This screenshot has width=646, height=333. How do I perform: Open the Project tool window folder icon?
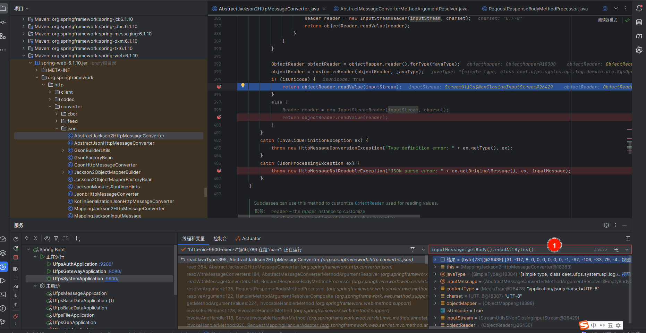(3, 8)
